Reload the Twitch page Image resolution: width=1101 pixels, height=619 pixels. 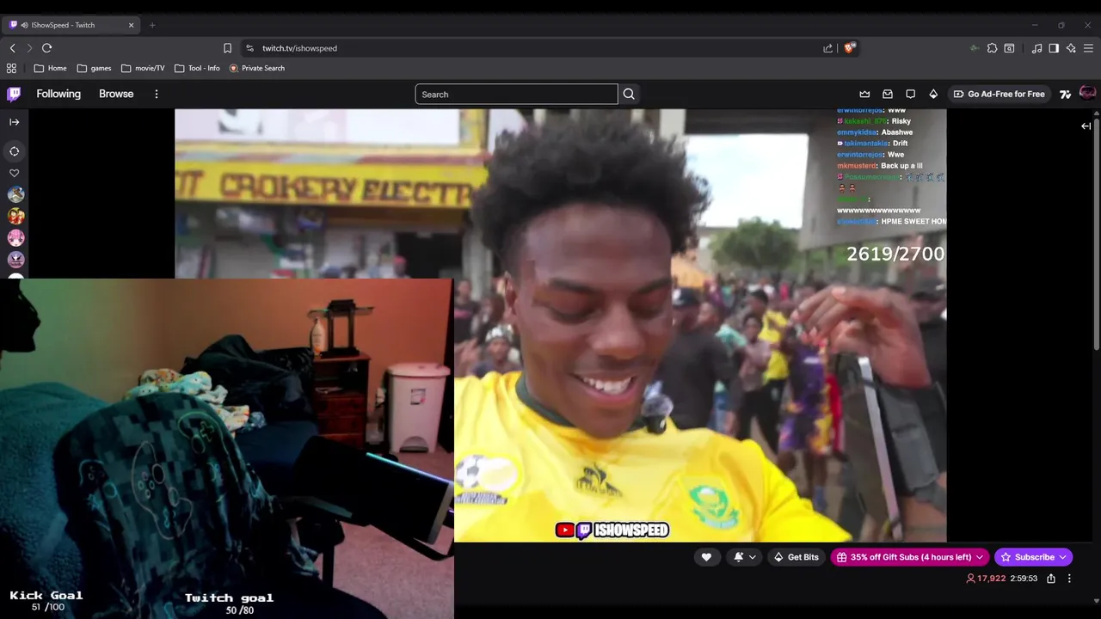(x=46, y=48)
